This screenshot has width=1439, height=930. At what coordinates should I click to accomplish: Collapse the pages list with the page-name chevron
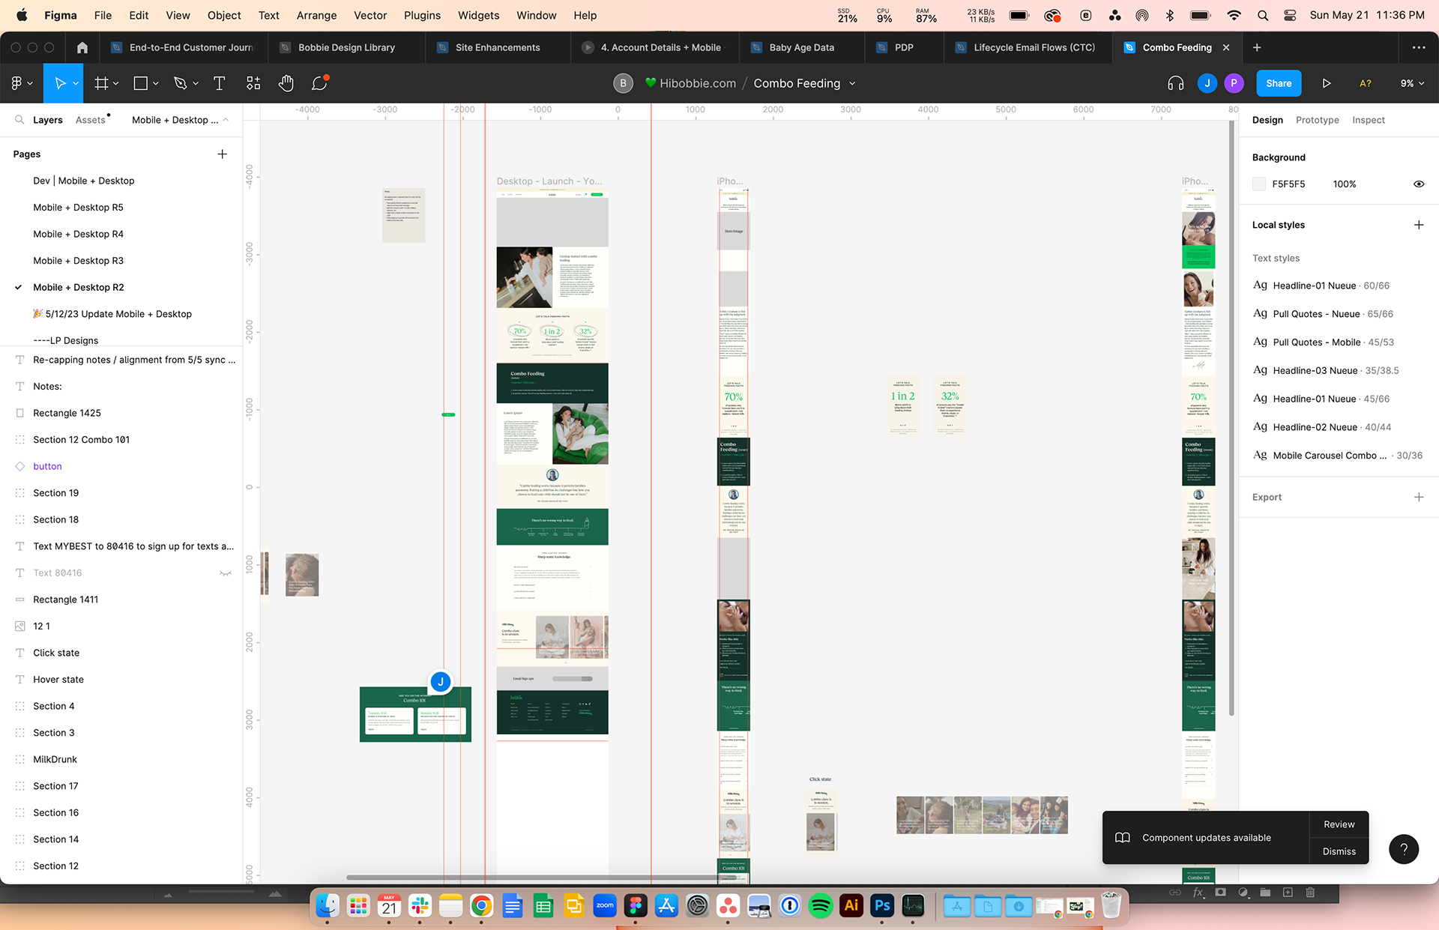pyautogui.click(x=226, y=120)
